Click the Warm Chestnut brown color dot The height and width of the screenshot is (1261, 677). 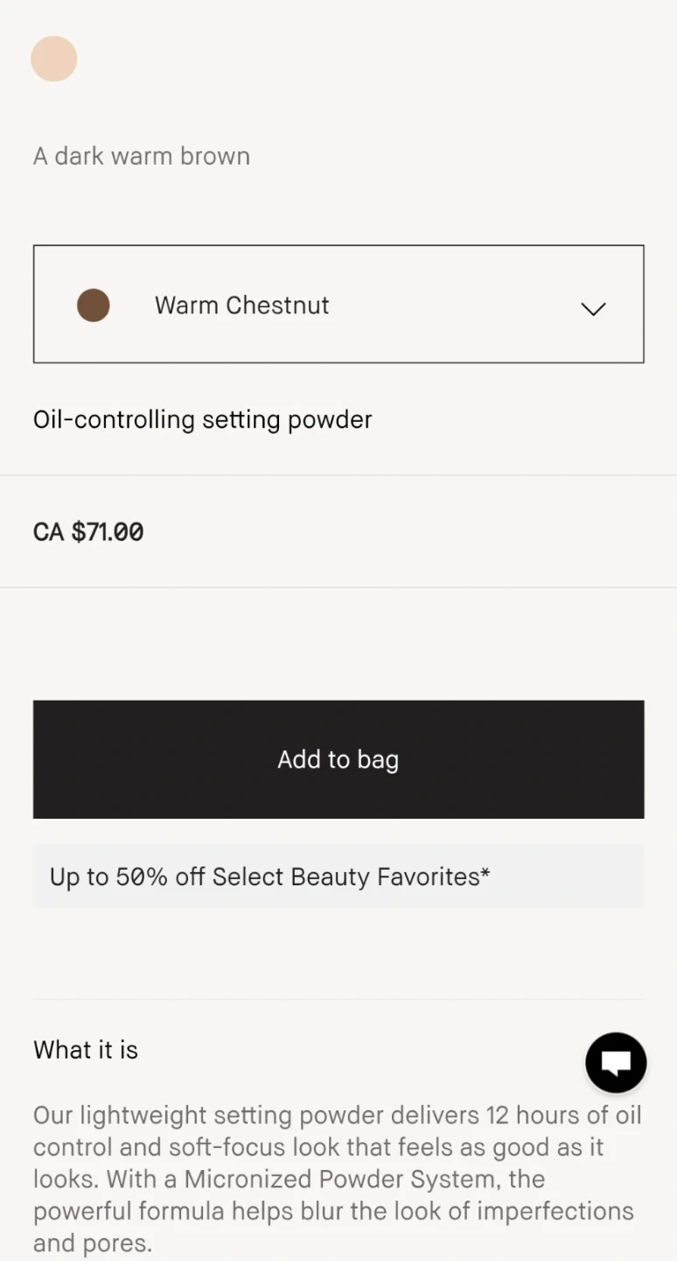(94, 306)
